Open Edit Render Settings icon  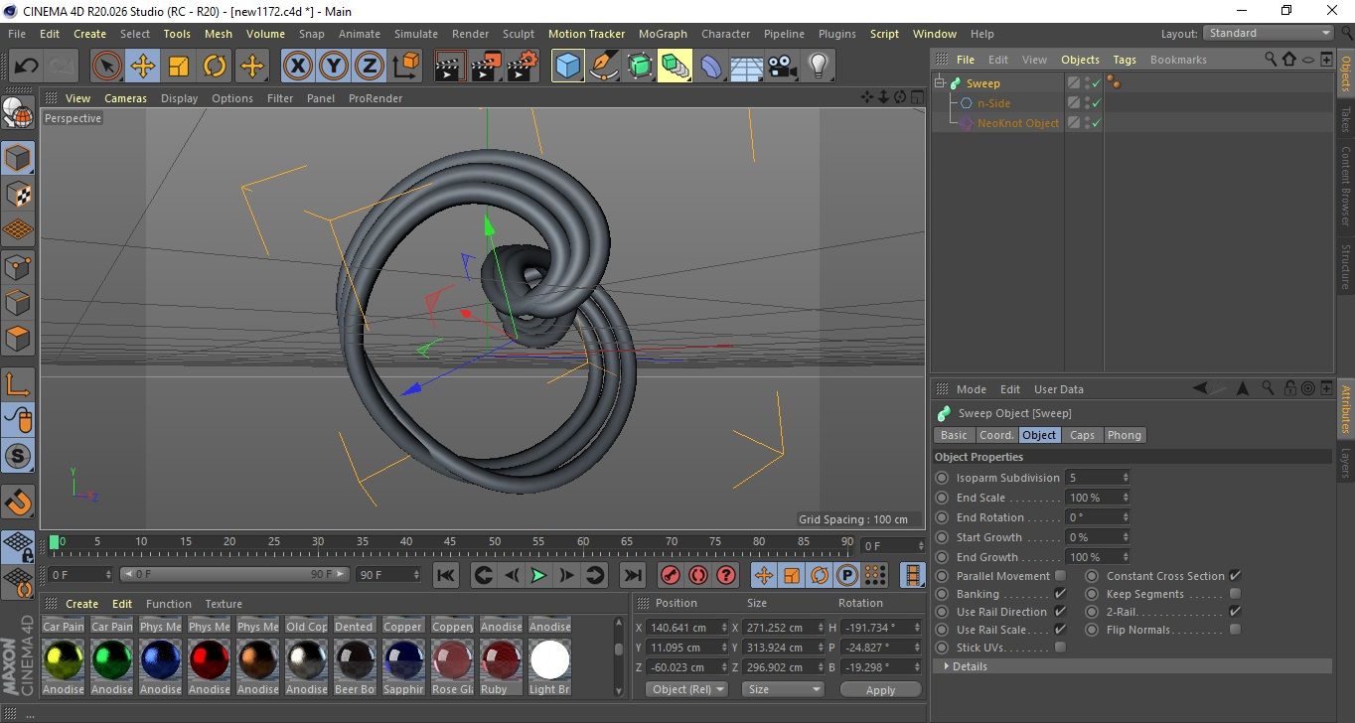tap(523, 67)
